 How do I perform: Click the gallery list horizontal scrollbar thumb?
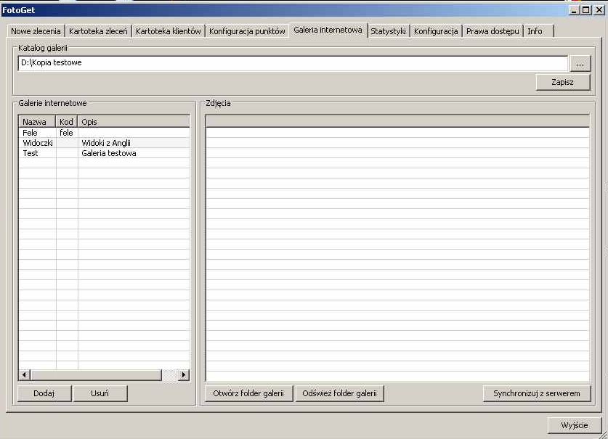(96, 374)
